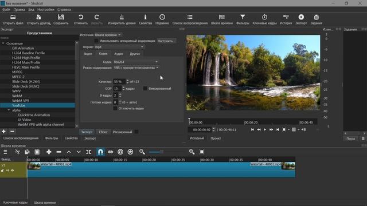The height and width of the screenshot is (206, 367).
Task: Open player zoom dropdown arrow
Action: pos(288,130)
